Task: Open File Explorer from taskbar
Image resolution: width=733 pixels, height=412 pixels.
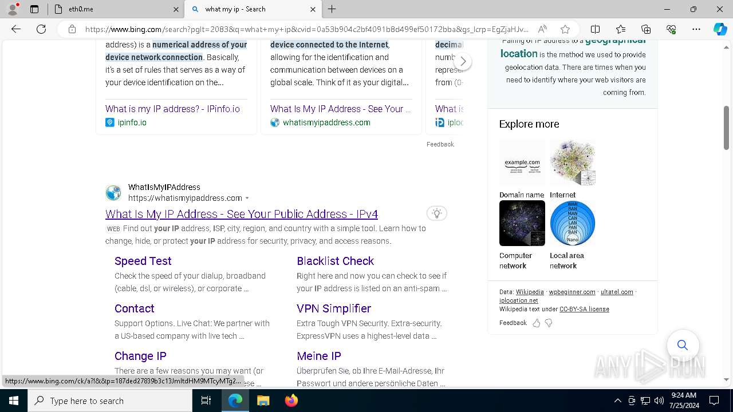Action: click(x=263, y=401)
